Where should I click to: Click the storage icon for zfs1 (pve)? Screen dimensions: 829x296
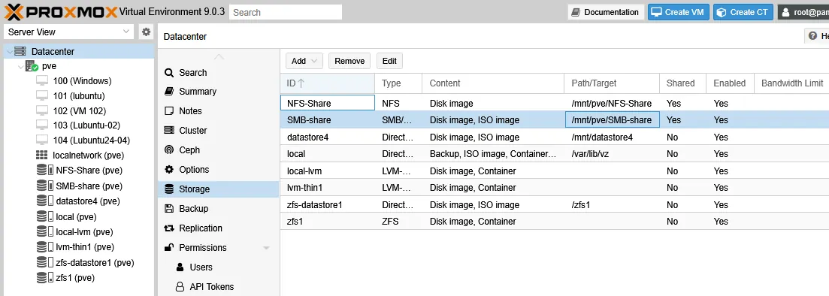44,277
